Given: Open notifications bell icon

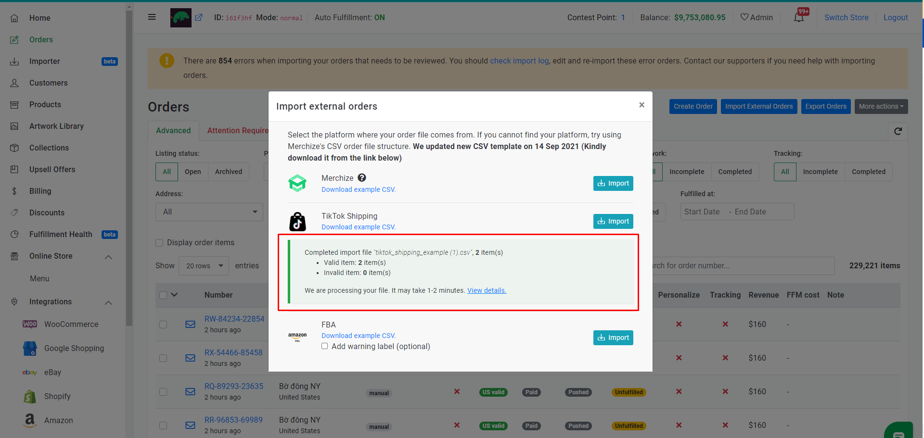Looking at the screenshot, I should pos(799,17).
